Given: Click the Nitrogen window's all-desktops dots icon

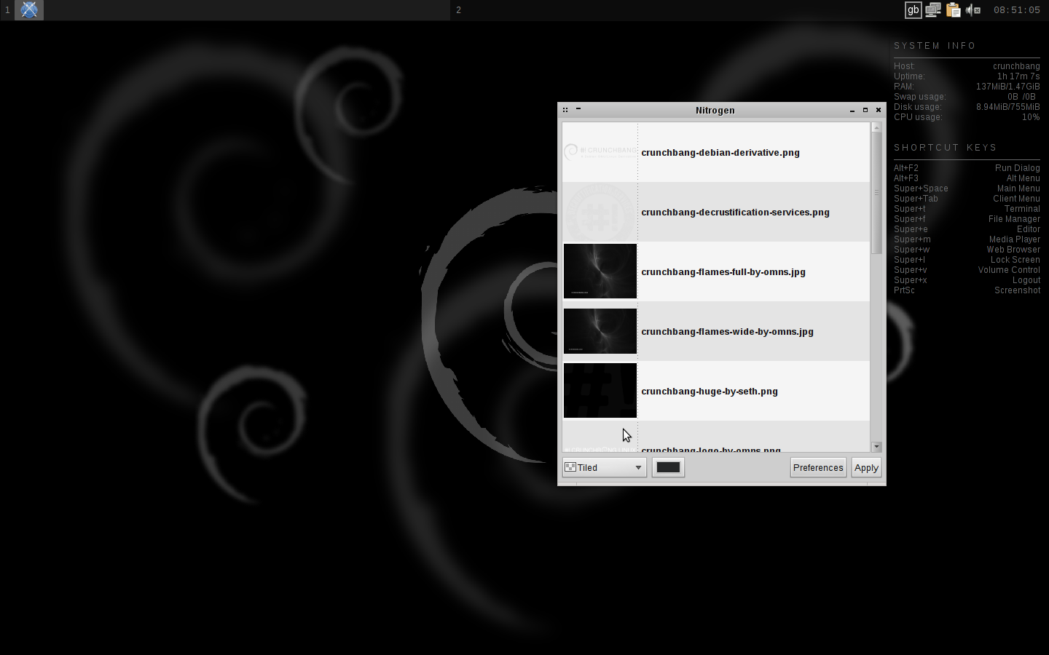Looking at the screenshot, I should pos(565,110).
